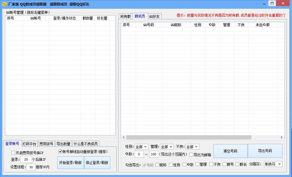Screen dimensions: 292x177
Task: Enable 开启宽带拨号换IP option
Action: click(13, 152)
